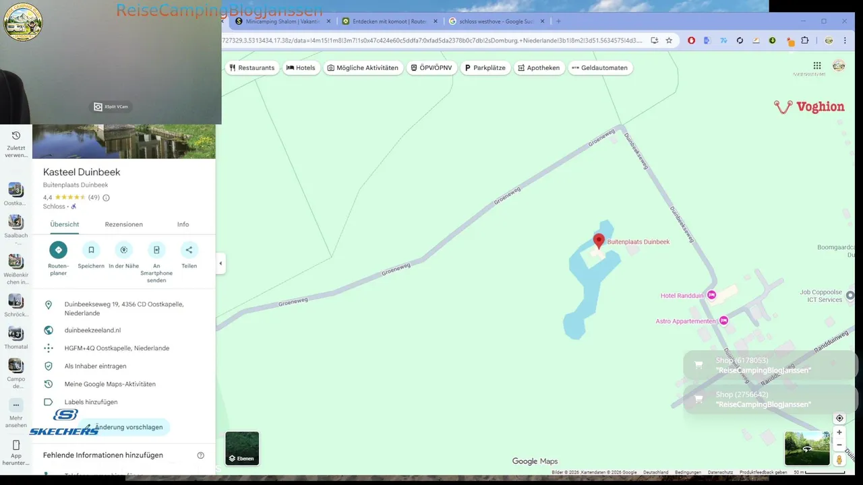The image size is (863, 485).
Task: Send place to smartphone icon
Action: point(156,250)
